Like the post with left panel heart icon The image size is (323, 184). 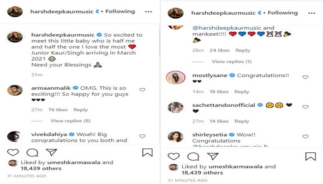13,153
